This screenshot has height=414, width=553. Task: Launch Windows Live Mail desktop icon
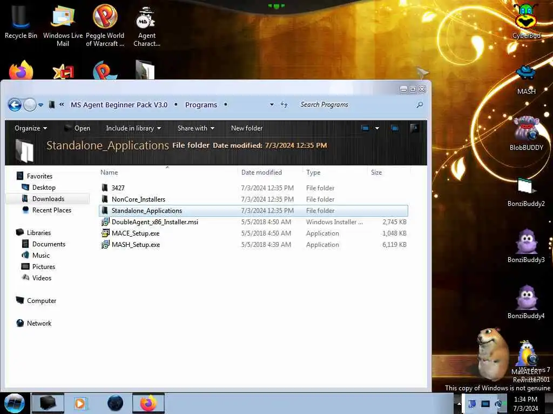63,26
